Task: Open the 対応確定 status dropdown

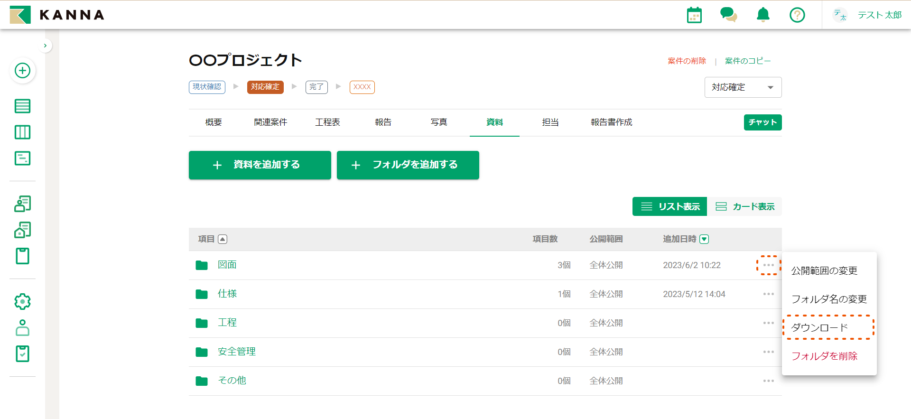Action: point(743,87)
